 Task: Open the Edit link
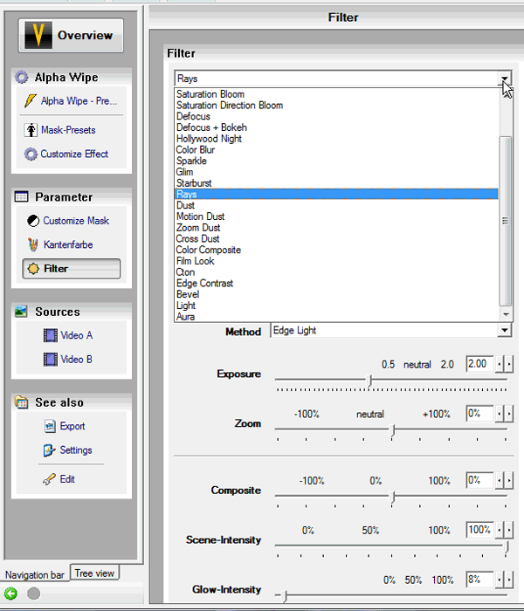[x=67, y=479]
